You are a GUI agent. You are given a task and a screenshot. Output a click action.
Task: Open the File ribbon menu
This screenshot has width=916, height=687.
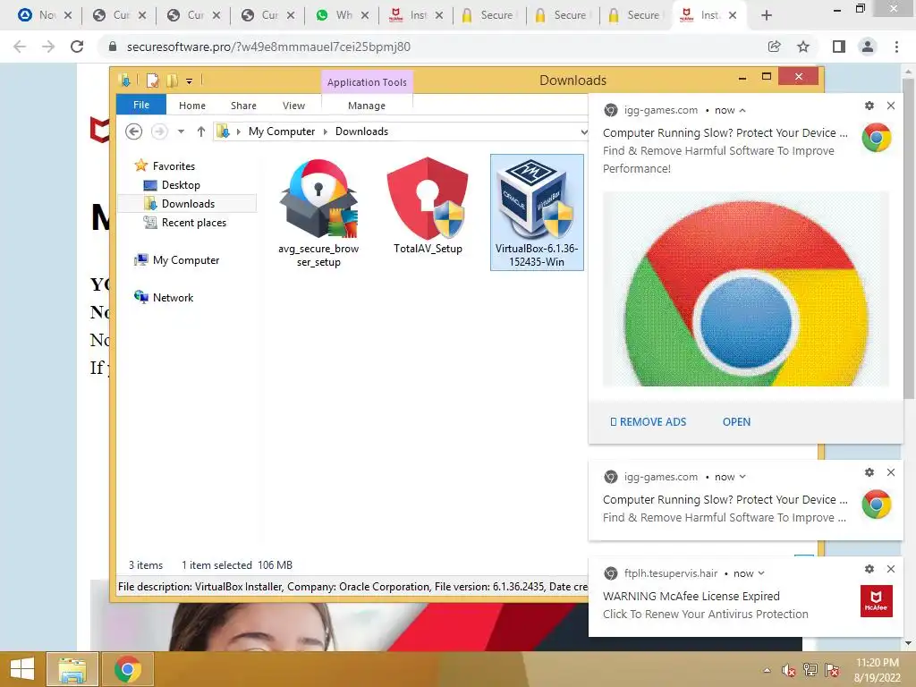click(x=141, y=106)
